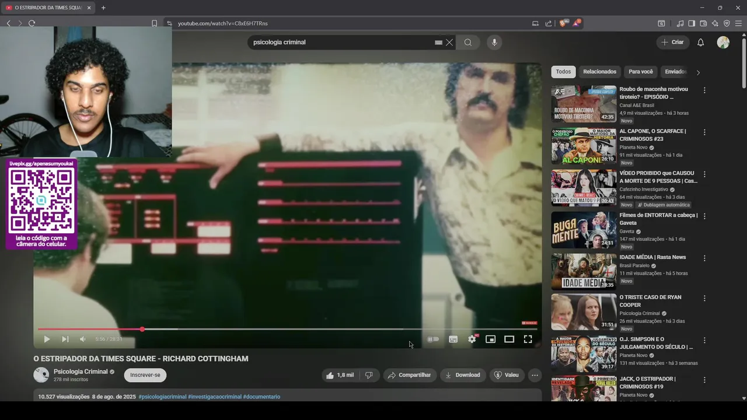Open the share page icon in address bar

(x=549, y=23)
